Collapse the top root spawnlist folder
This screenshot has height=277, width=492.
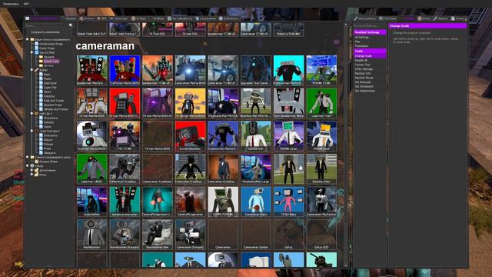(28, 39)
